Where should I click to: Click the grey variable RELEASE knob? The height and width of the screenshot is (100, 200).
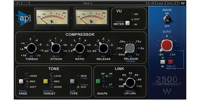click(130, 48)
